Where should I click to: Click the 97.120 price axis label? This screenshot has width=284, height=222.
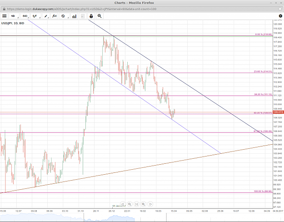(278, 207)
